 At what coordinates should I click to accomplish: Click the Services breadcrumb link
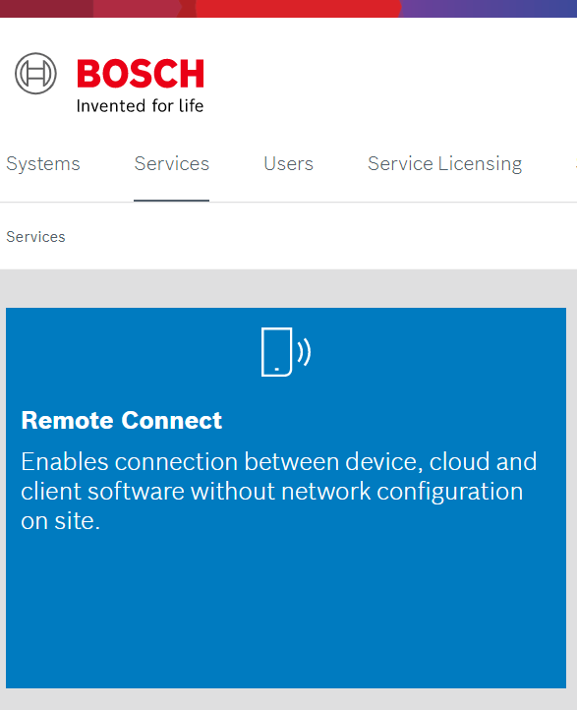click(x=35, y=237)
